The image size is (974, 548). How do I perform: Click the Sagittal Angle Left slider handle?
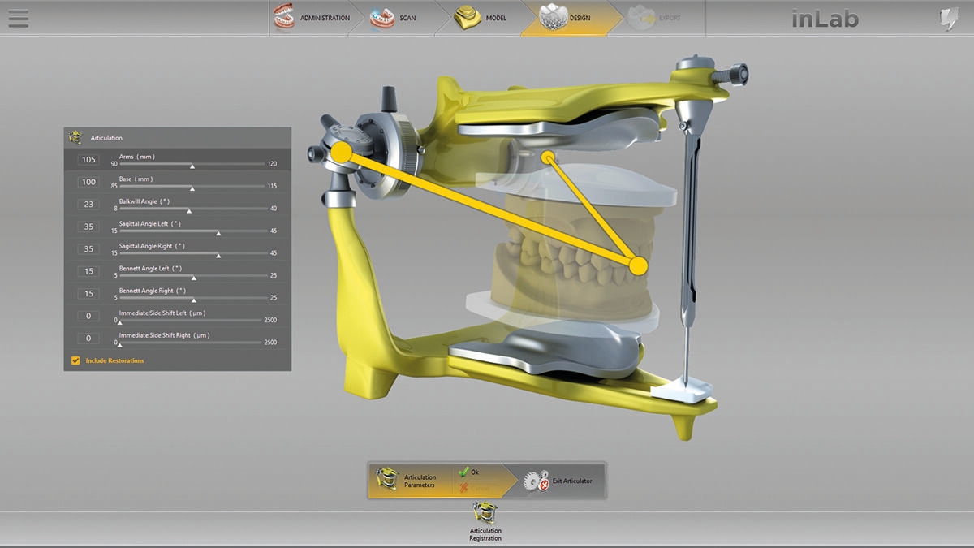(x=218, y=233)
